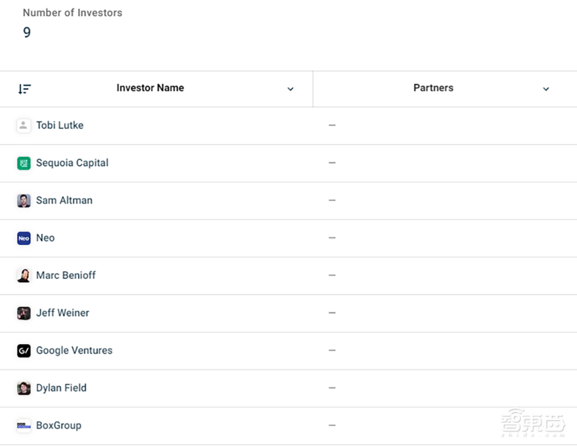Image resolution: width=577 pixels, height=448 pixels.
Task: Click the blue Neo logo icon
Action: click(x=24, y=238)
